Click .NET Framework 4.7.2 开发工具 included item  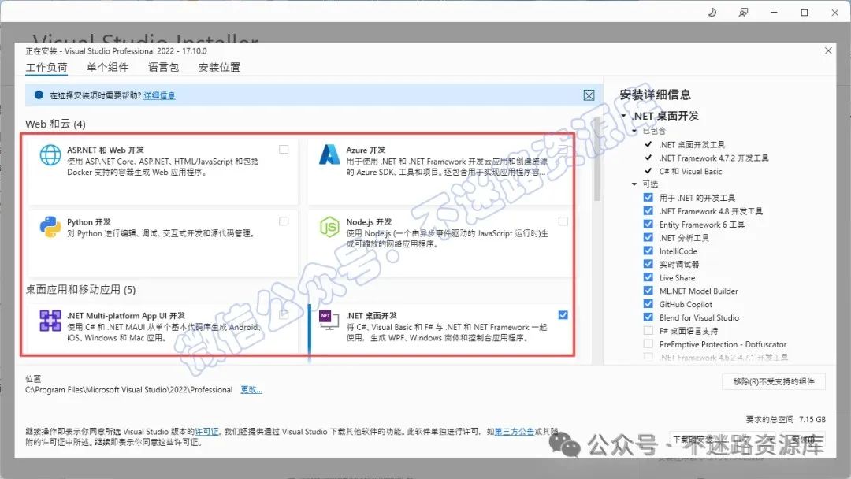point(714,158)
